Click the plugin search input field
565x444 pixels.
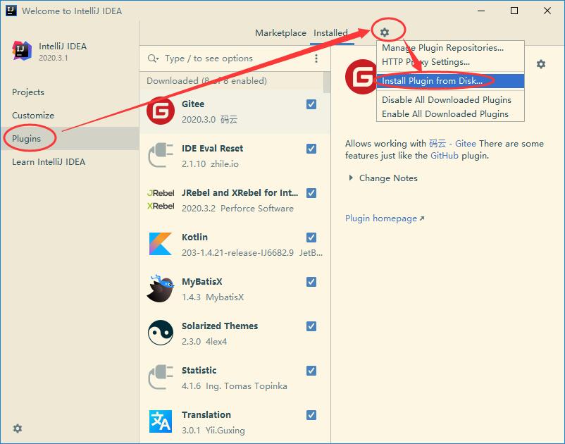pyautogui.click(x=236, y=58)
